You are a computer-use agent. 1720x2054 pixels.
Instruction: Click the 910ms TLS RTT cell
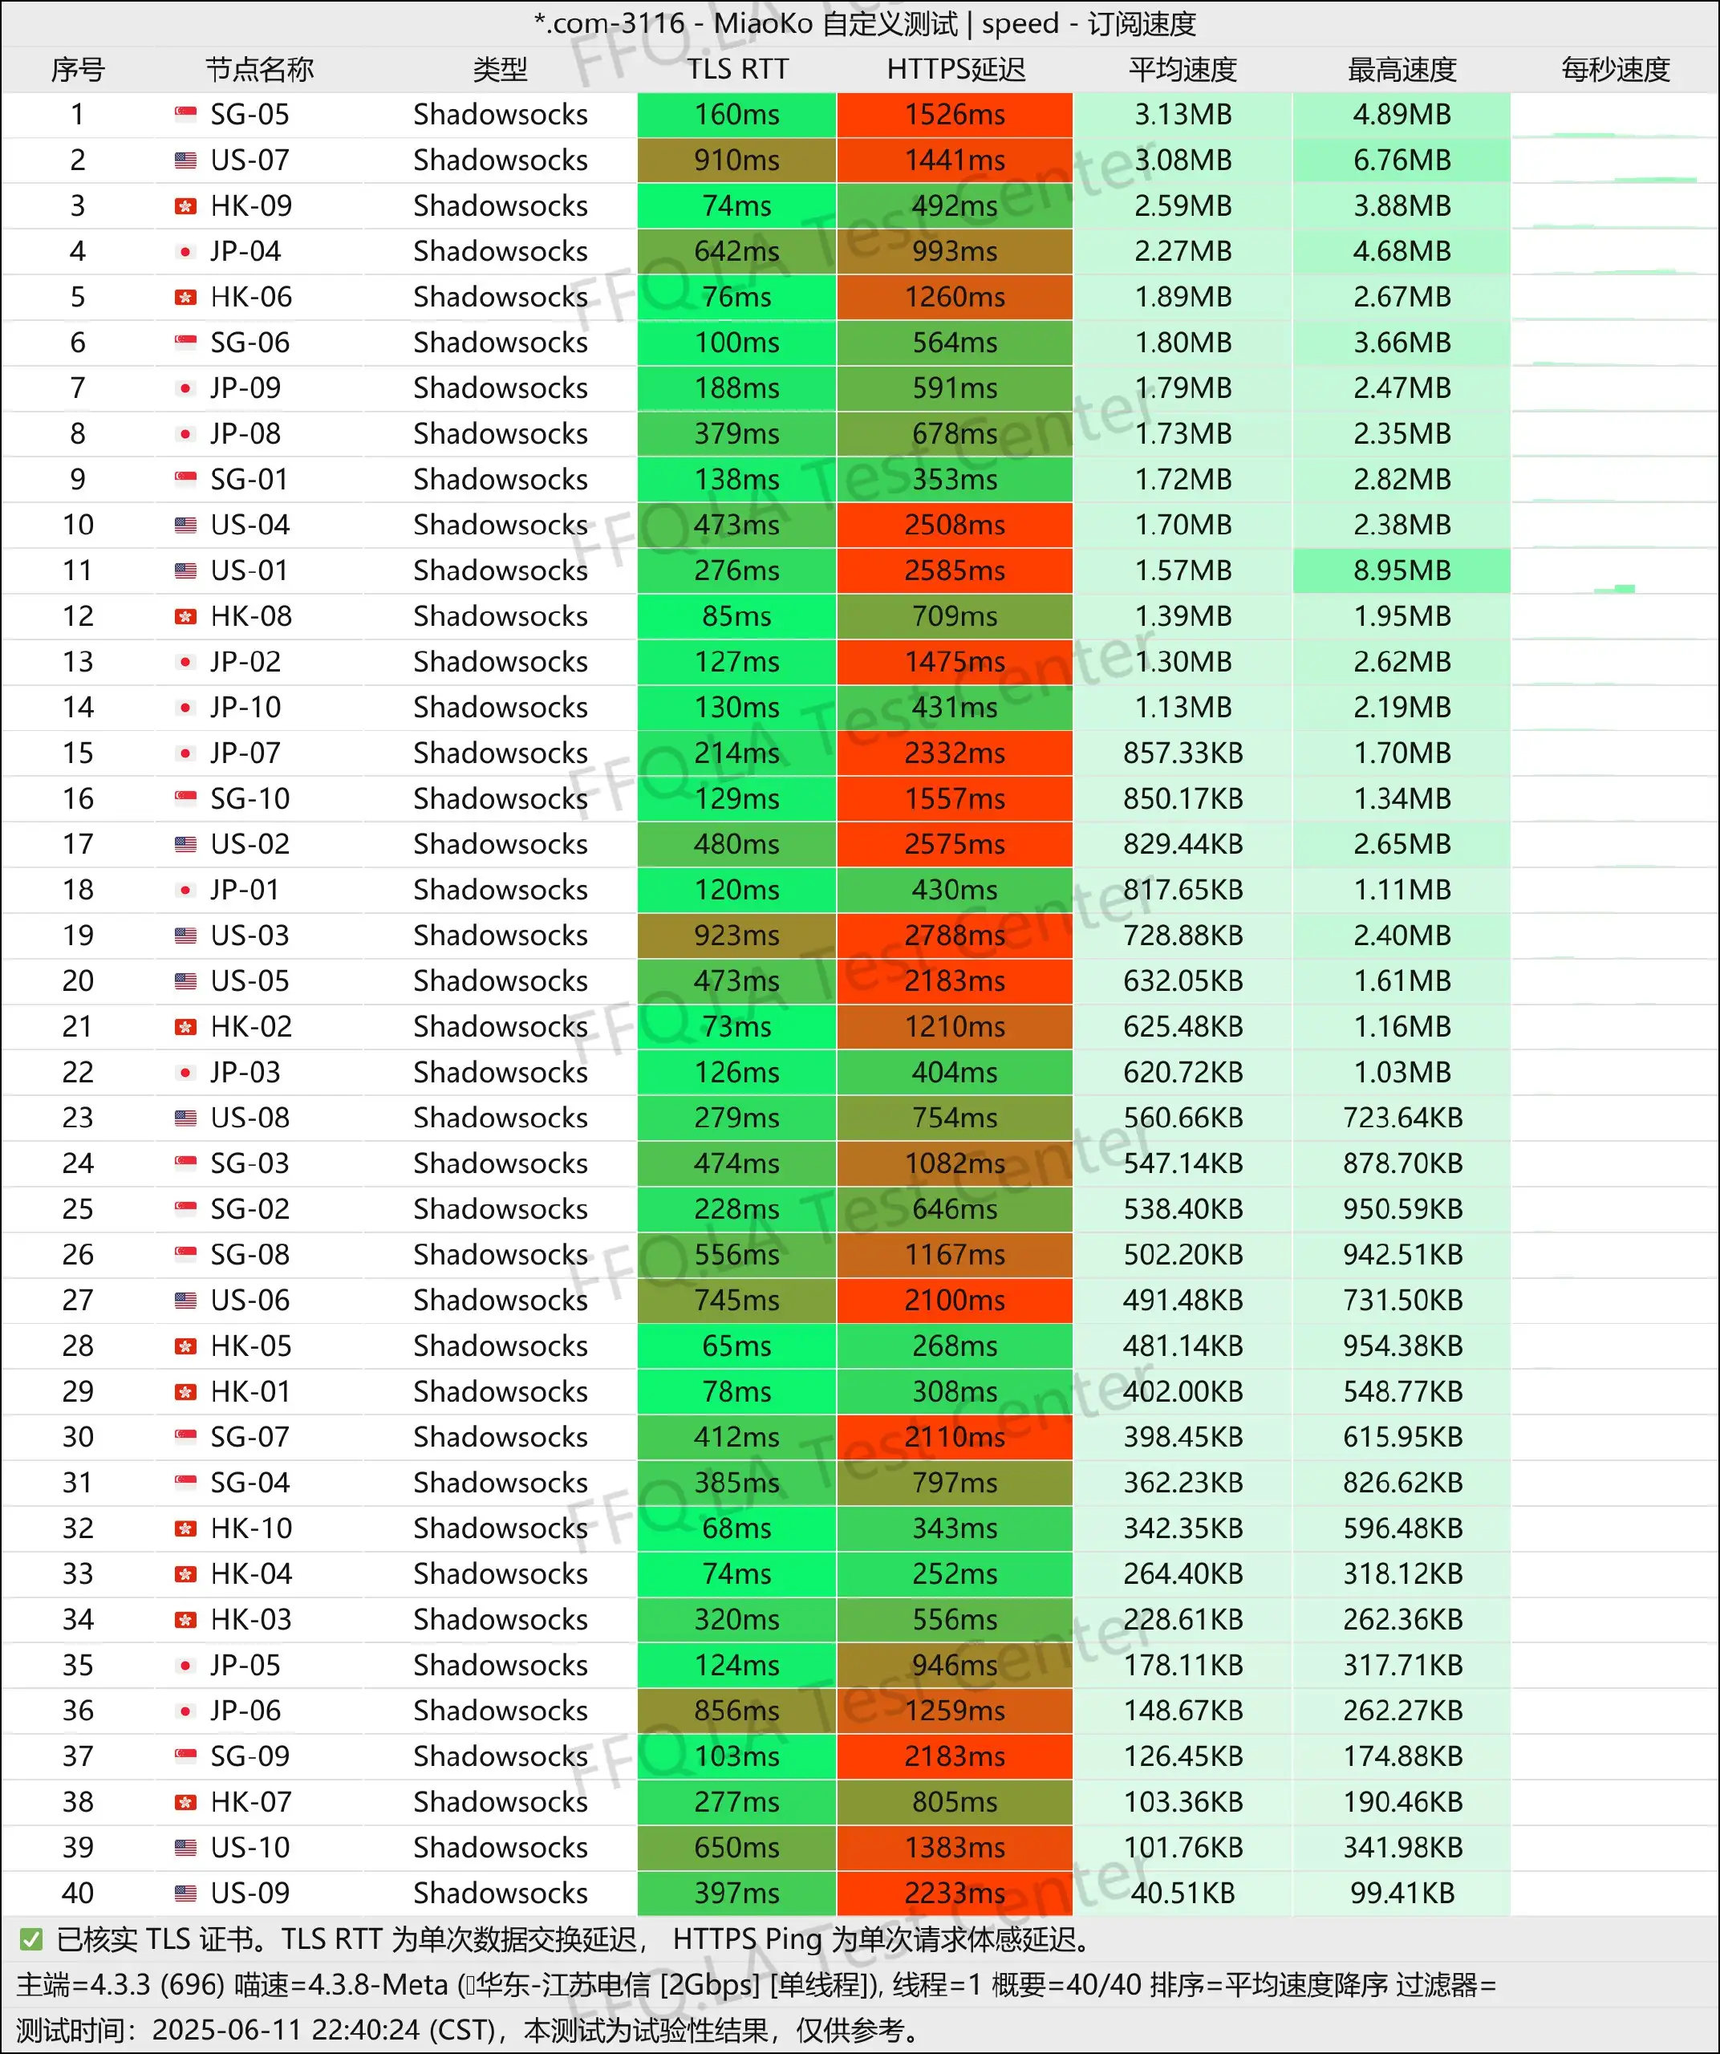(737, 160)
